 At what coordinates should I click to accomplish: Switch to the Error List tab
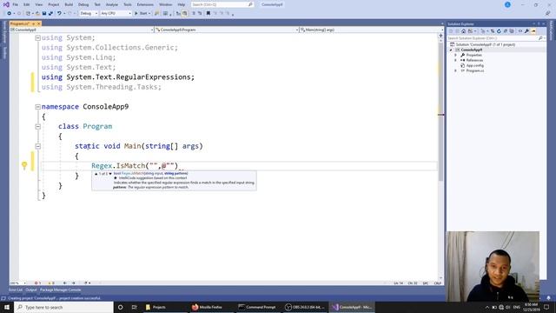16,290
